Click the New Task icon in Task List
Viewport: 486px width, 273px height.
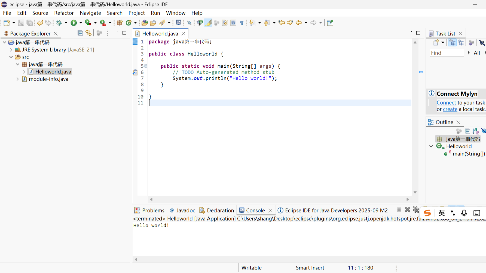click(x=436, y=43)
